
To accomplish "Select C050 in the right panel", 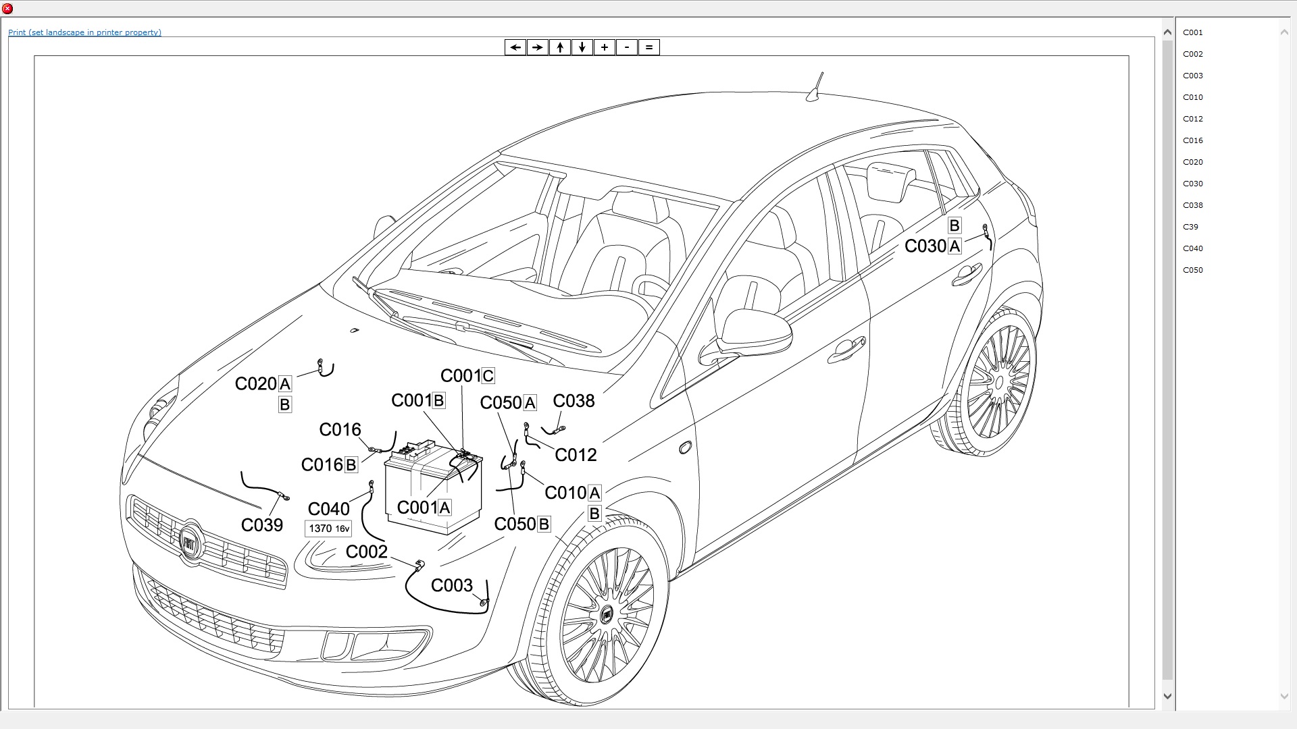I will 1192,270.
